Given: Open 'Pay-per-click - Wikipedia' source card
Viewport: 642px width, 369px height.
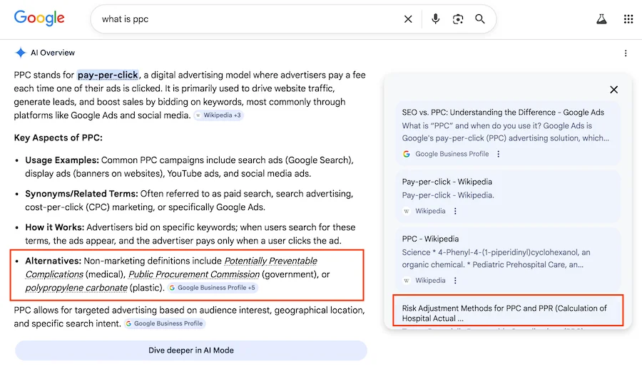Looking at the screenshot, I should click(507, 197).
